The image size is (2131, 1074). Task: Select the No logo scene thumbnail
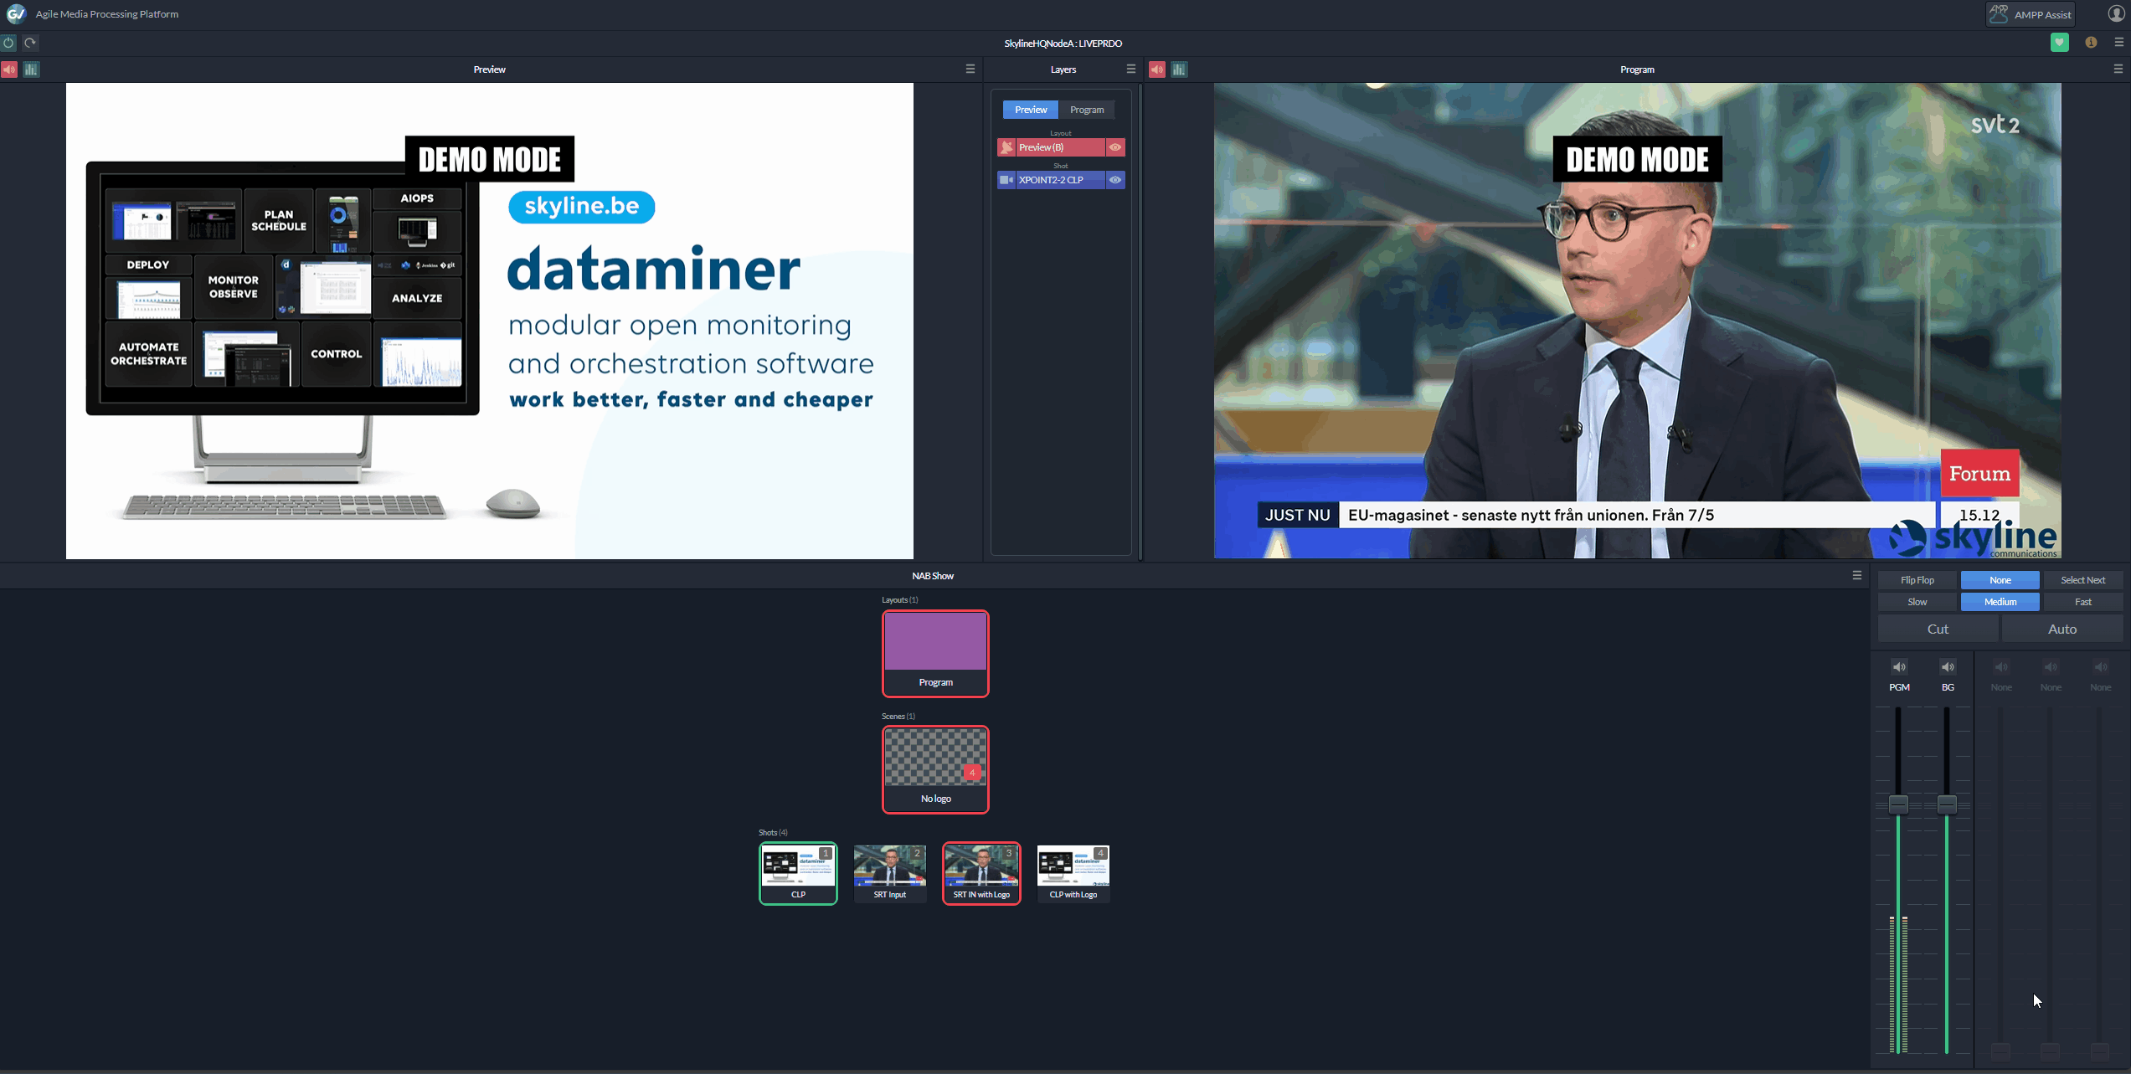(935, 769)
